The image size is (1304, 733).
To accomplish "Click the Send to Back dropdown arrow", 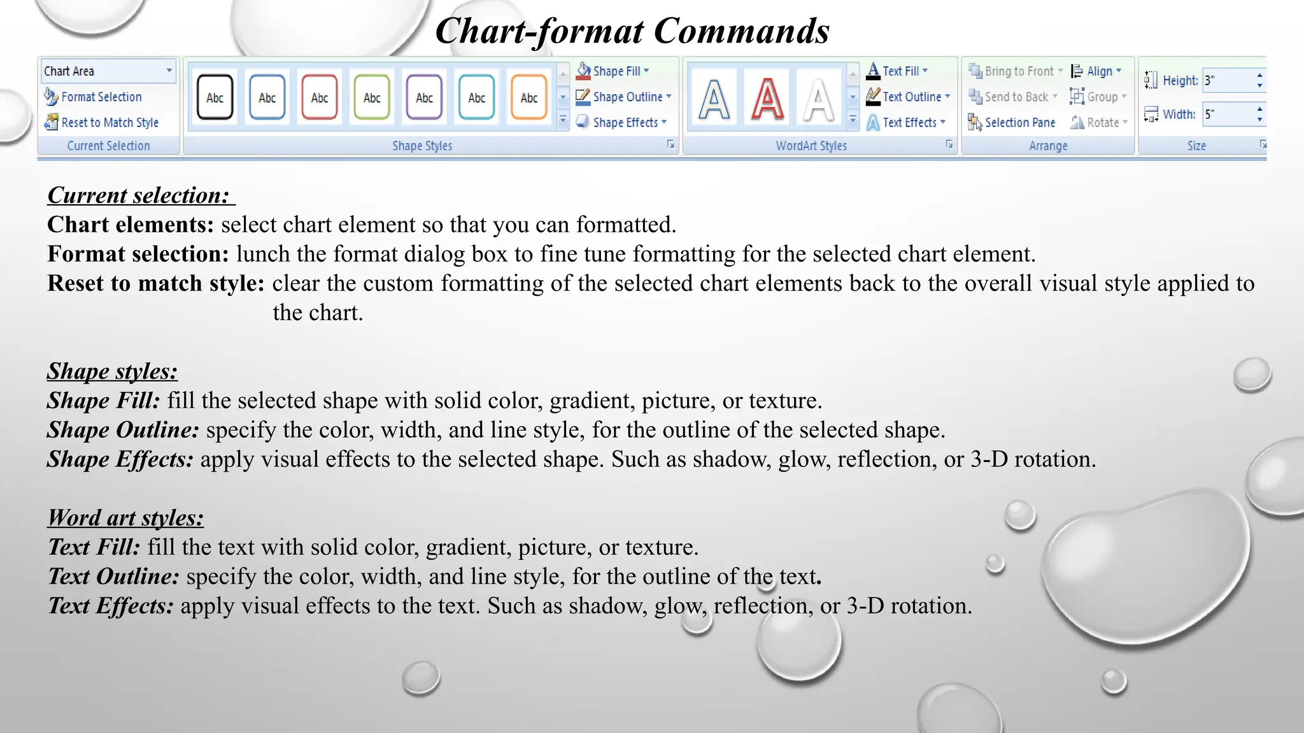I will click(1055, 97).
